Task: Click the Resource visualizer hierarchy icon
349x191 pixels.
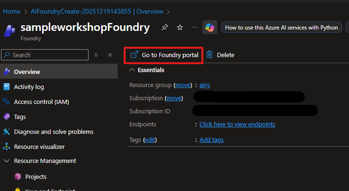Action: pyautogui.click(x=7, y=147)
